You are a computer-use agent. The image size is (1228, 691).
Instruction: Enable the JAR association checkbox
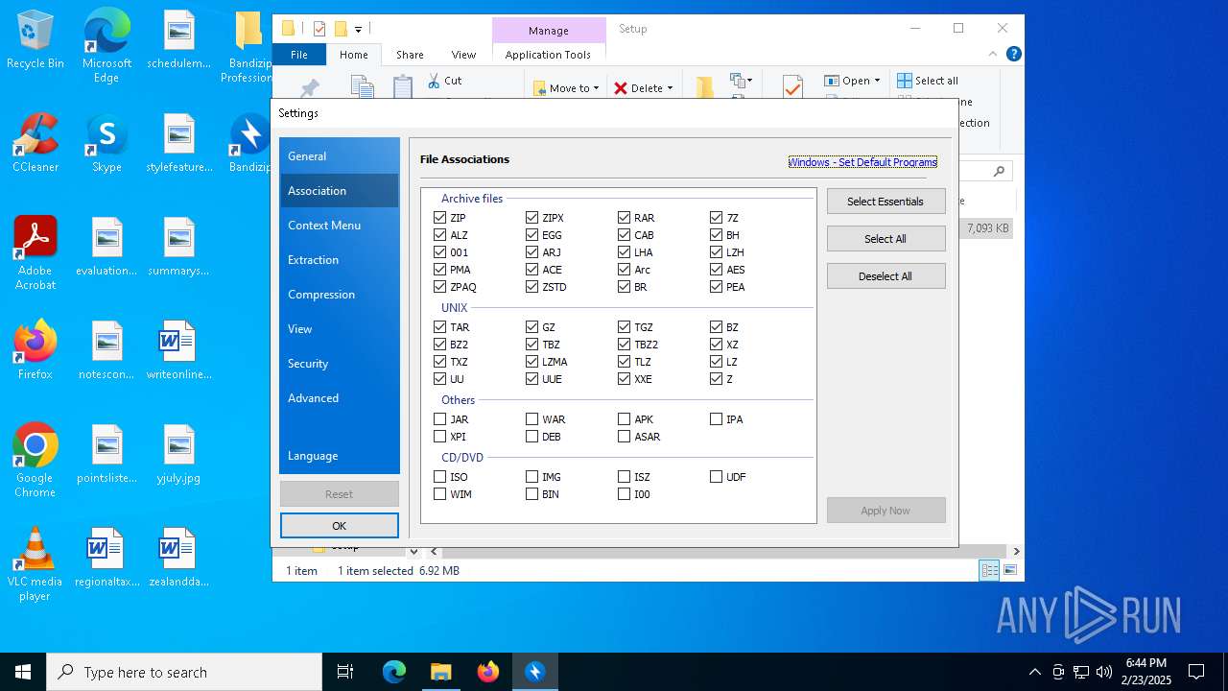440,419
